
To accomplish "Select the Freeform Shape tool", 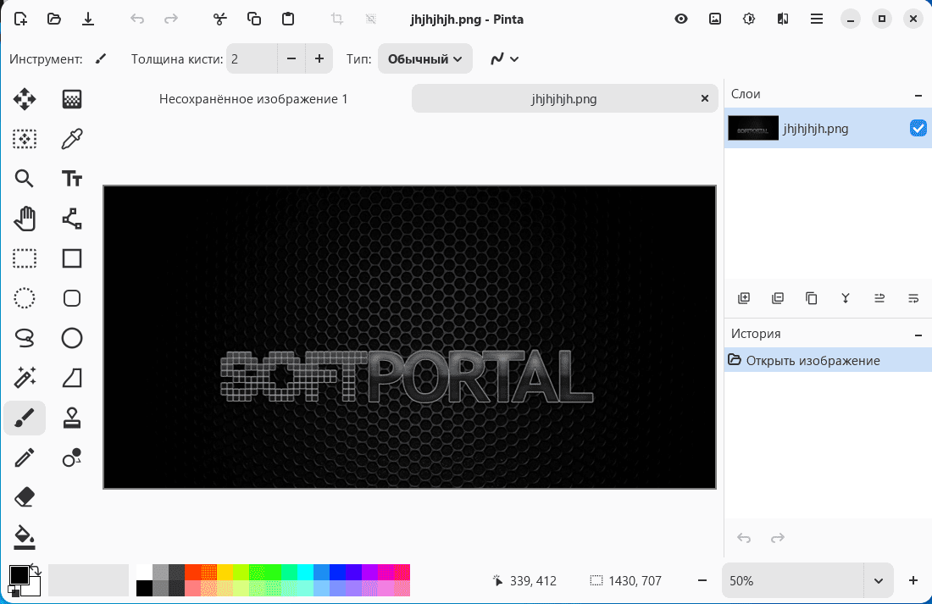I will tap(72, 378).
